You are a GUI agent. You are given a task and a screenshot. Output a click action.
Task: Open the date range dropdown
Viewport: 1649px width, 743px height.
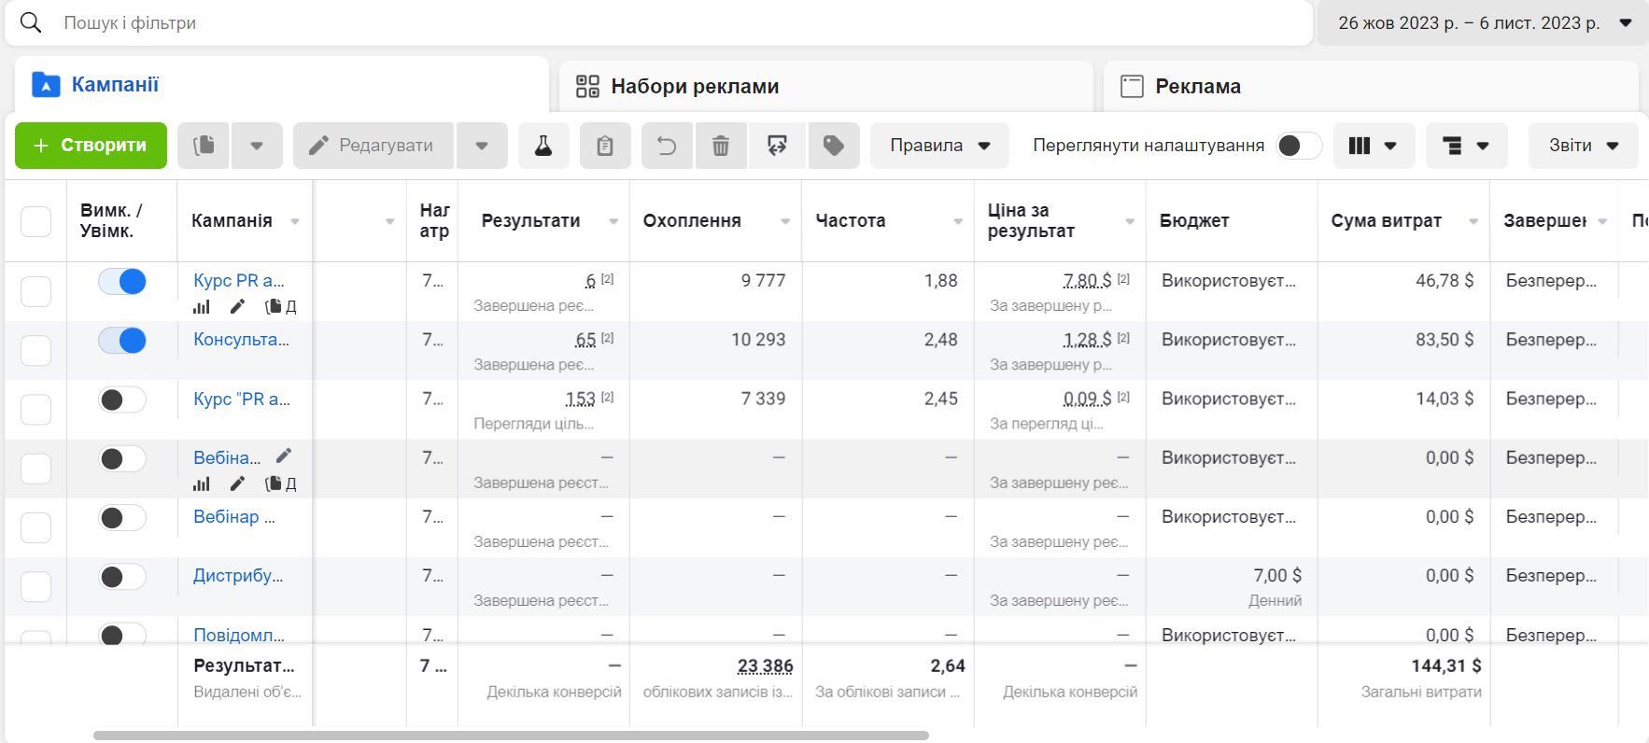point(1483,23)
